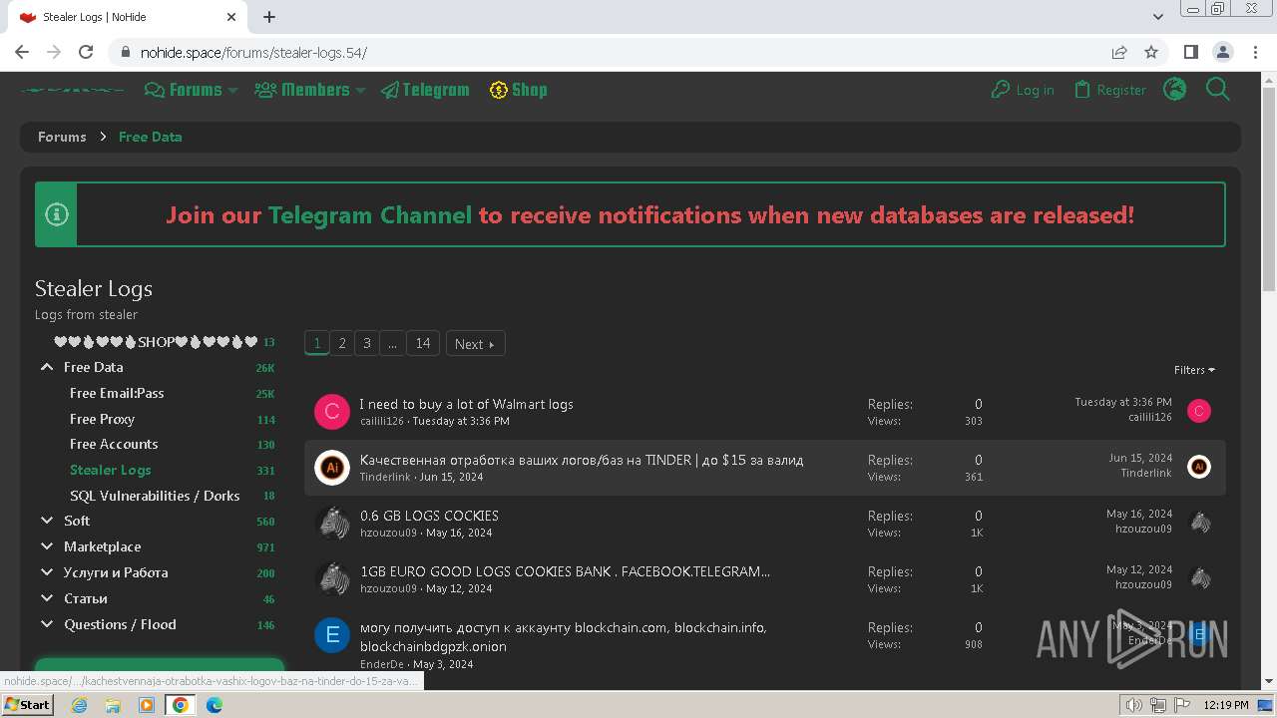This screenshot has height=718, width=1277.
Task: Open Microsoft Edge from the taskbar
Action: pyautogui.click(x=213, y=705)
